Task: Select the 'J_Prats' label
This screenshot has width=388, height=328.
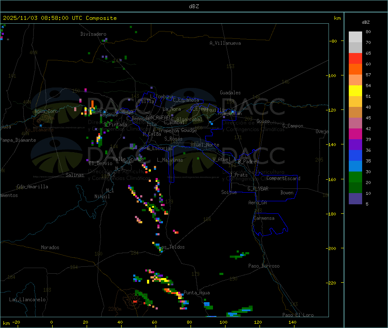Action: pyautogui.click(x=238, y=175)
